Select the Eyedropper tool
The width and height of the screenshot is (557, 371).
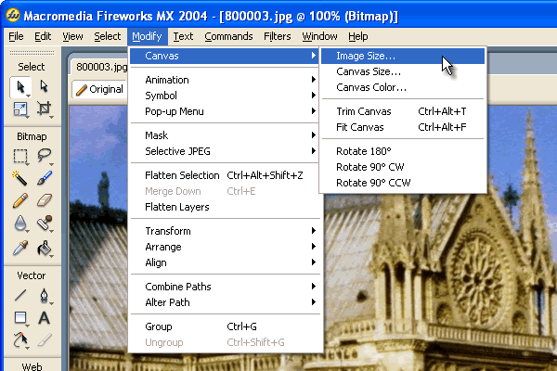[20, 248]
